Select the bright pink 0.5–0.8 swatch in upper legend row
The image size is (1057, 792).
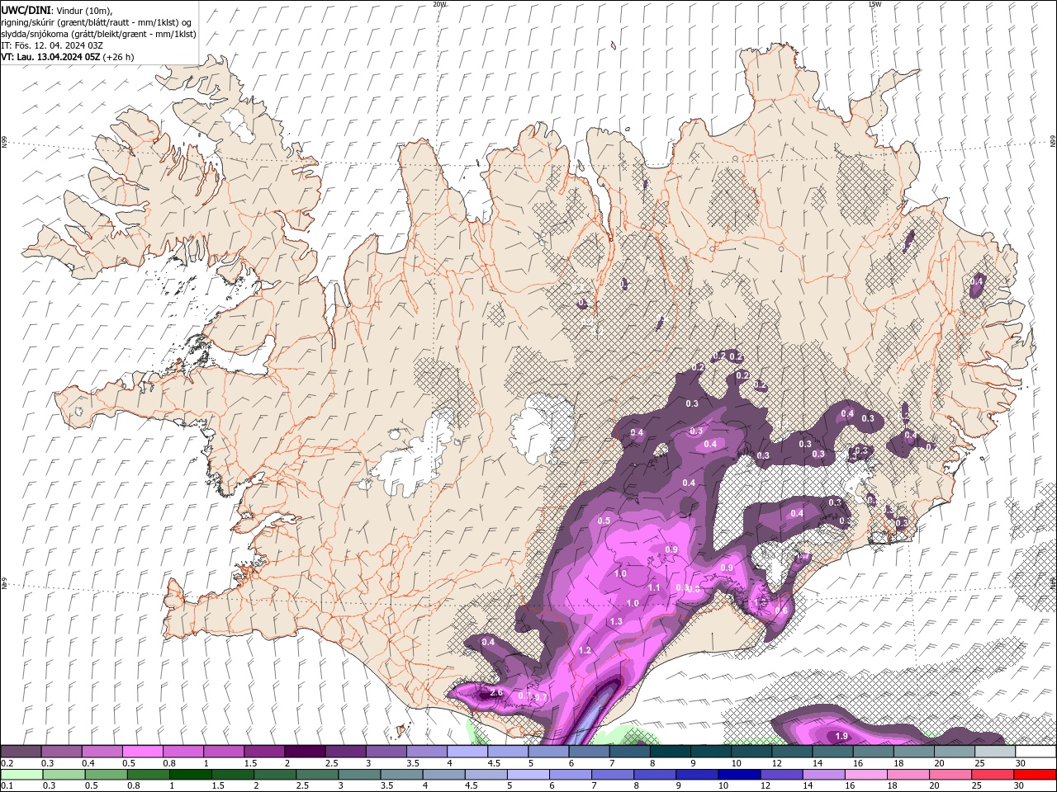pyautogui.click(x=142, y=752)
